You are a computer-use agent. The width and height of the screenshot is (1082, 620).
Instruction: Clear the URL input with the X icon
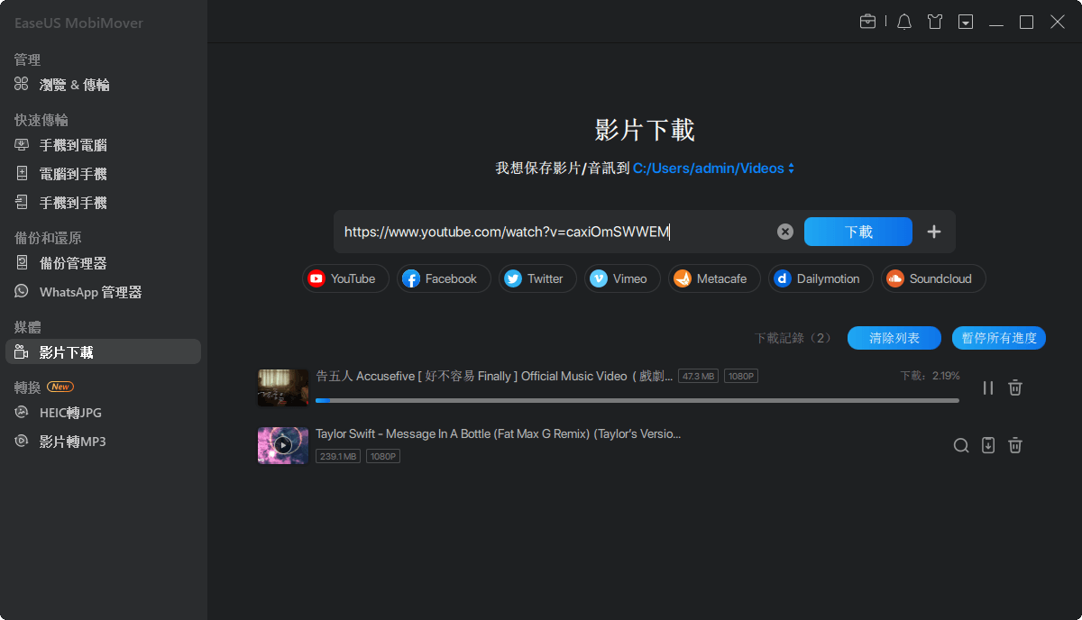(x=784, y=231)
